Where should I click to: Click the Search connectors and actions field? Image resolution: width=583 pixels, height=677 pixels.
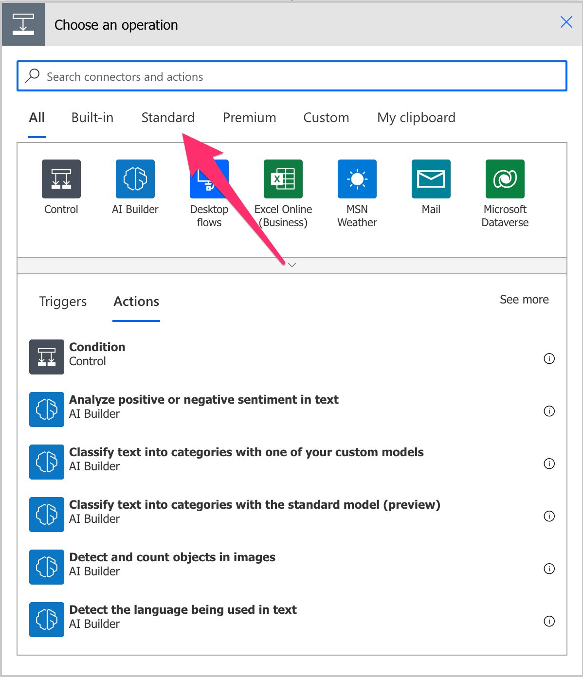click(x=292, y=76)
